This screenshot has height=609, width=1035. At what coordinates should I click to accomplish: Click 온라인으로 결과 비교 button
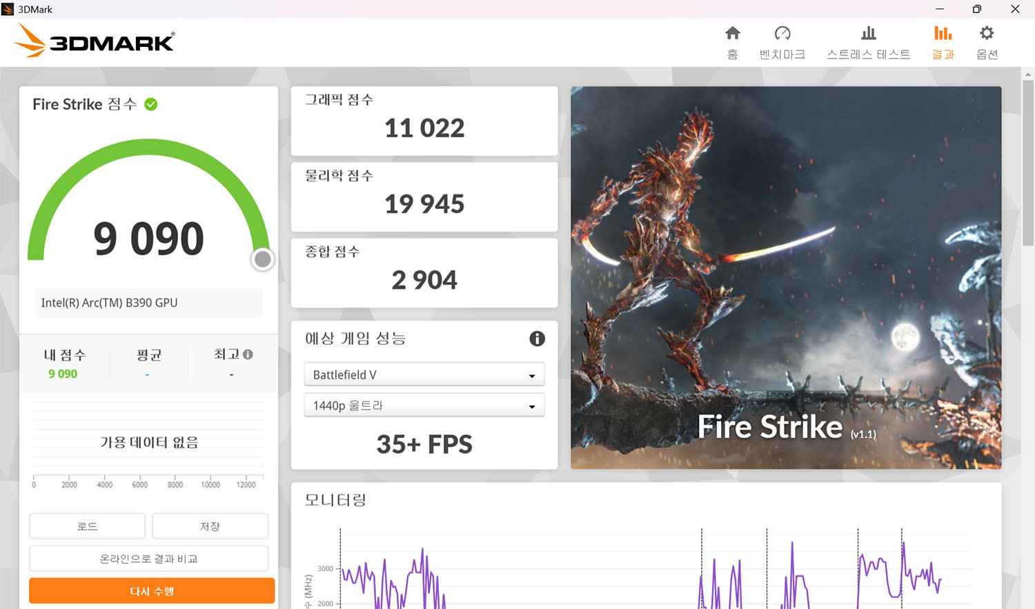(x=148, y=559)
